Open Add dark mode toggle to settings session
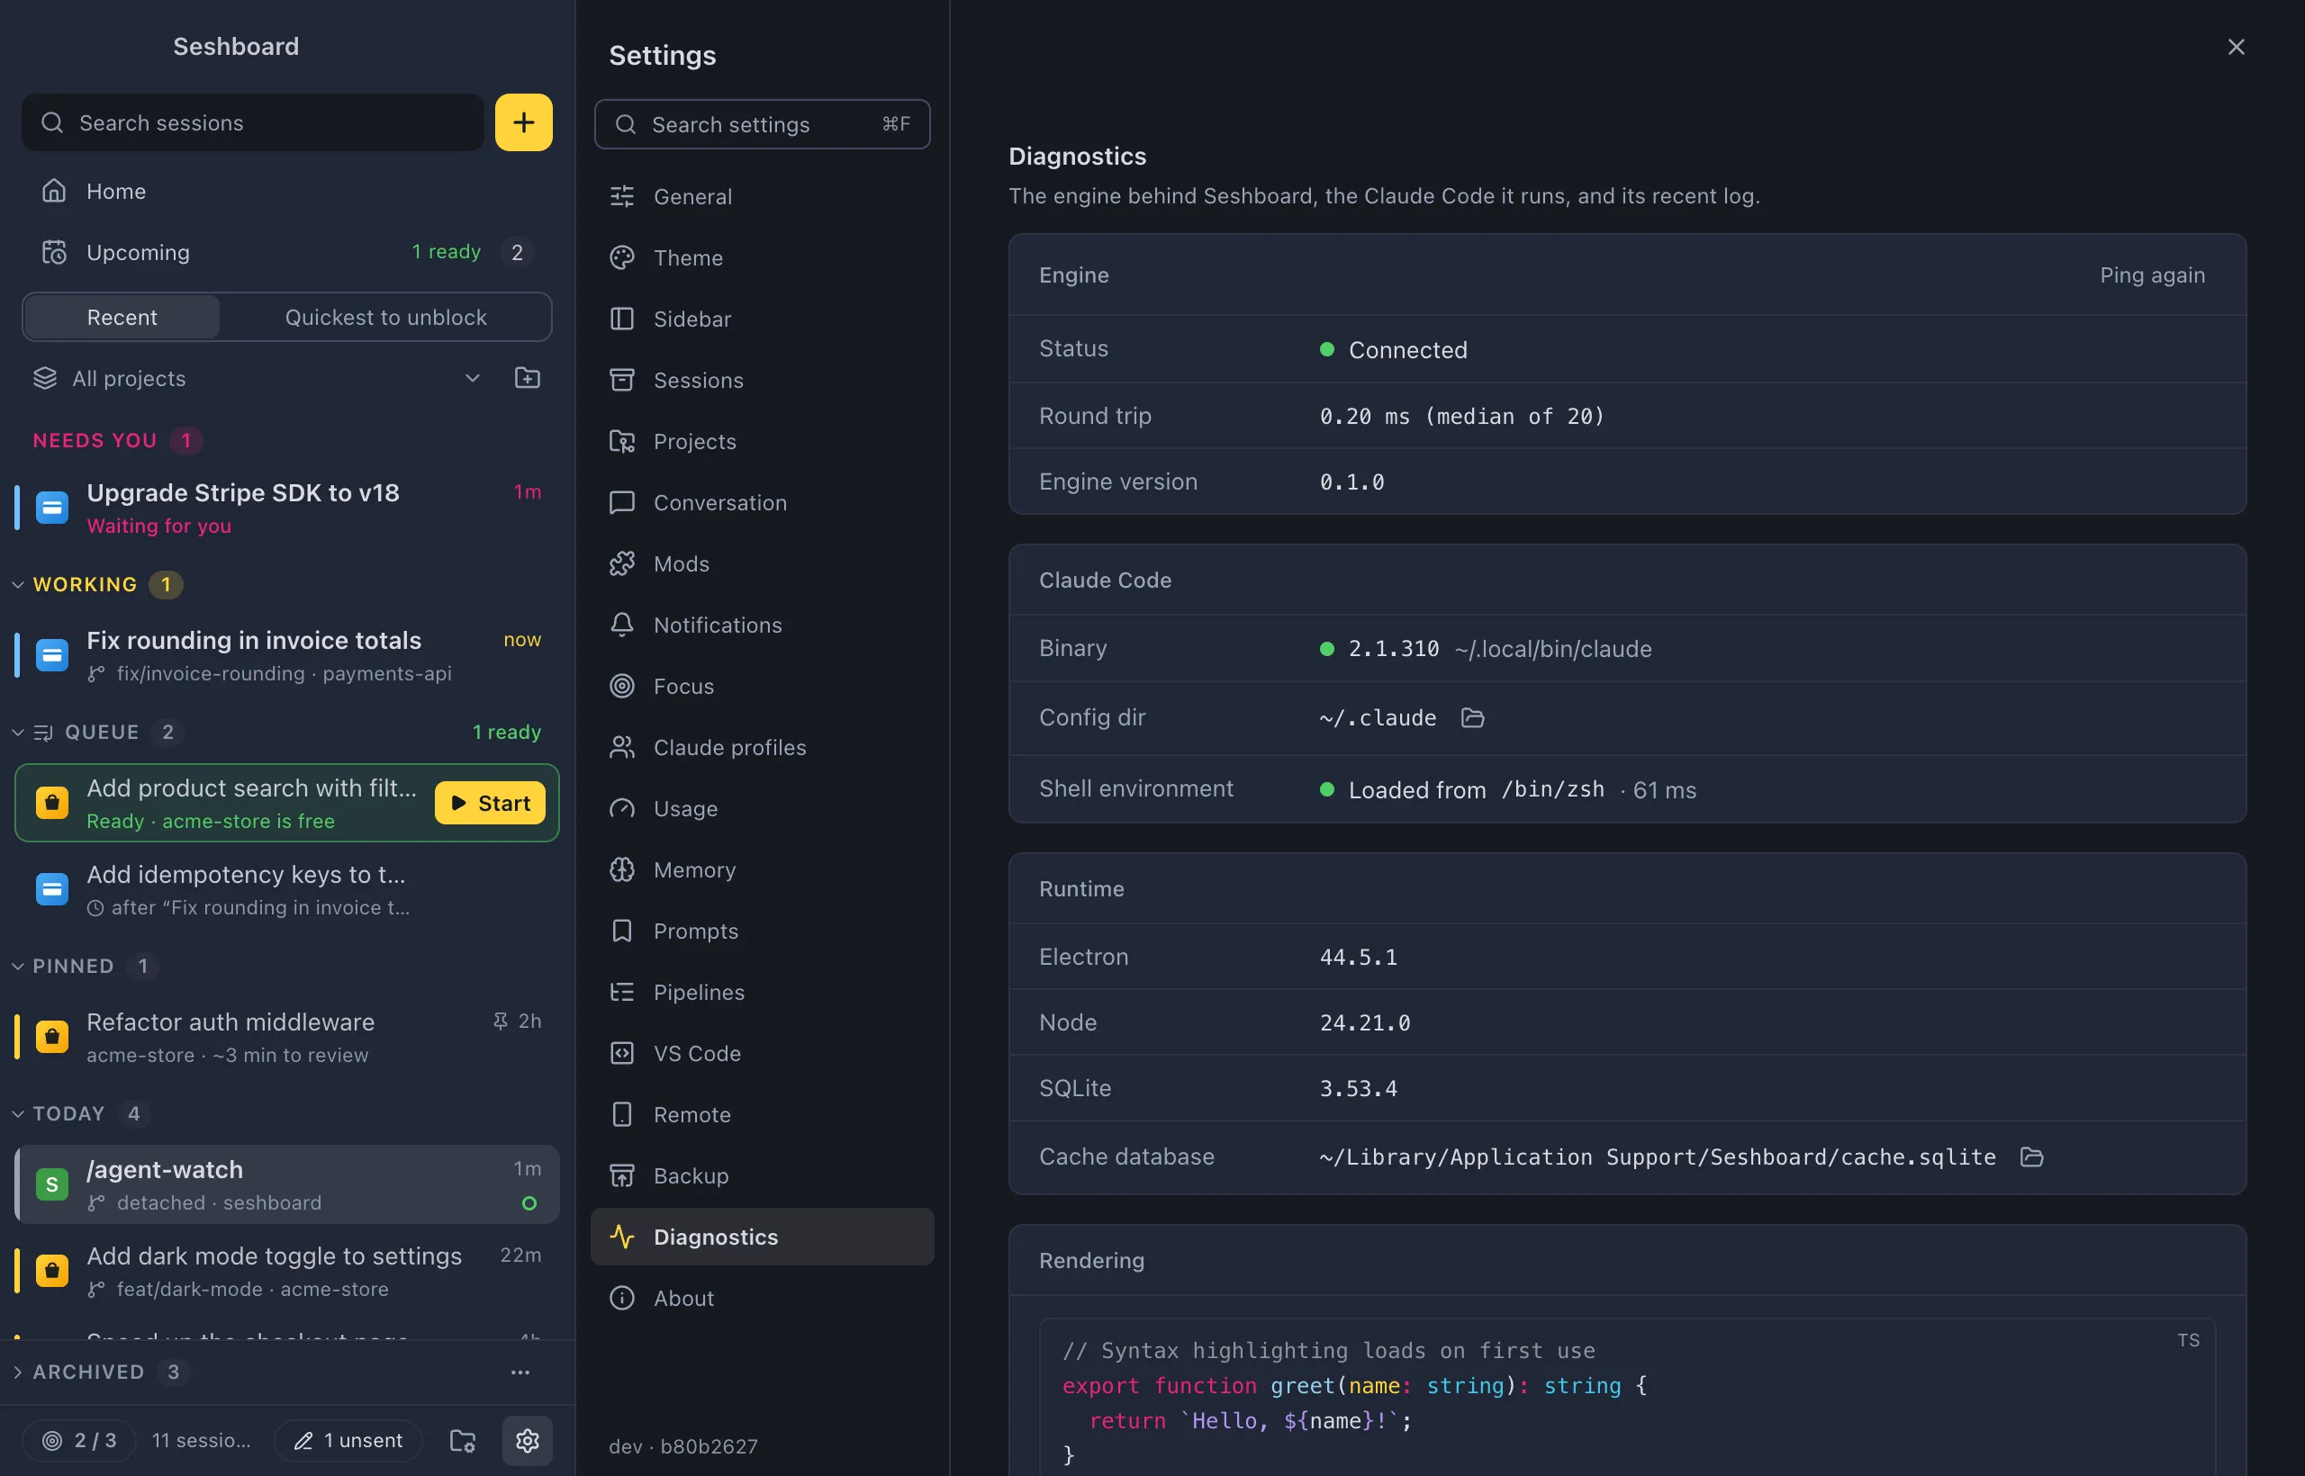The image size is (2305, 1476). coord(286,1271)
